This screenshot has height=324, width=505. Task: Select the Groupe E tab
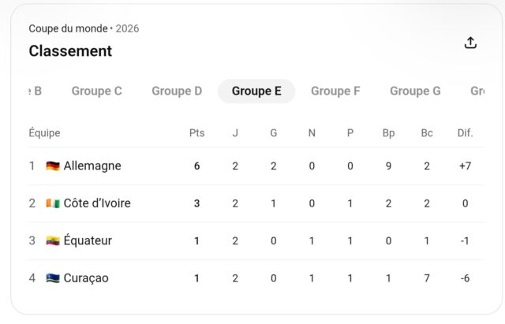click(x=256, y=91)
